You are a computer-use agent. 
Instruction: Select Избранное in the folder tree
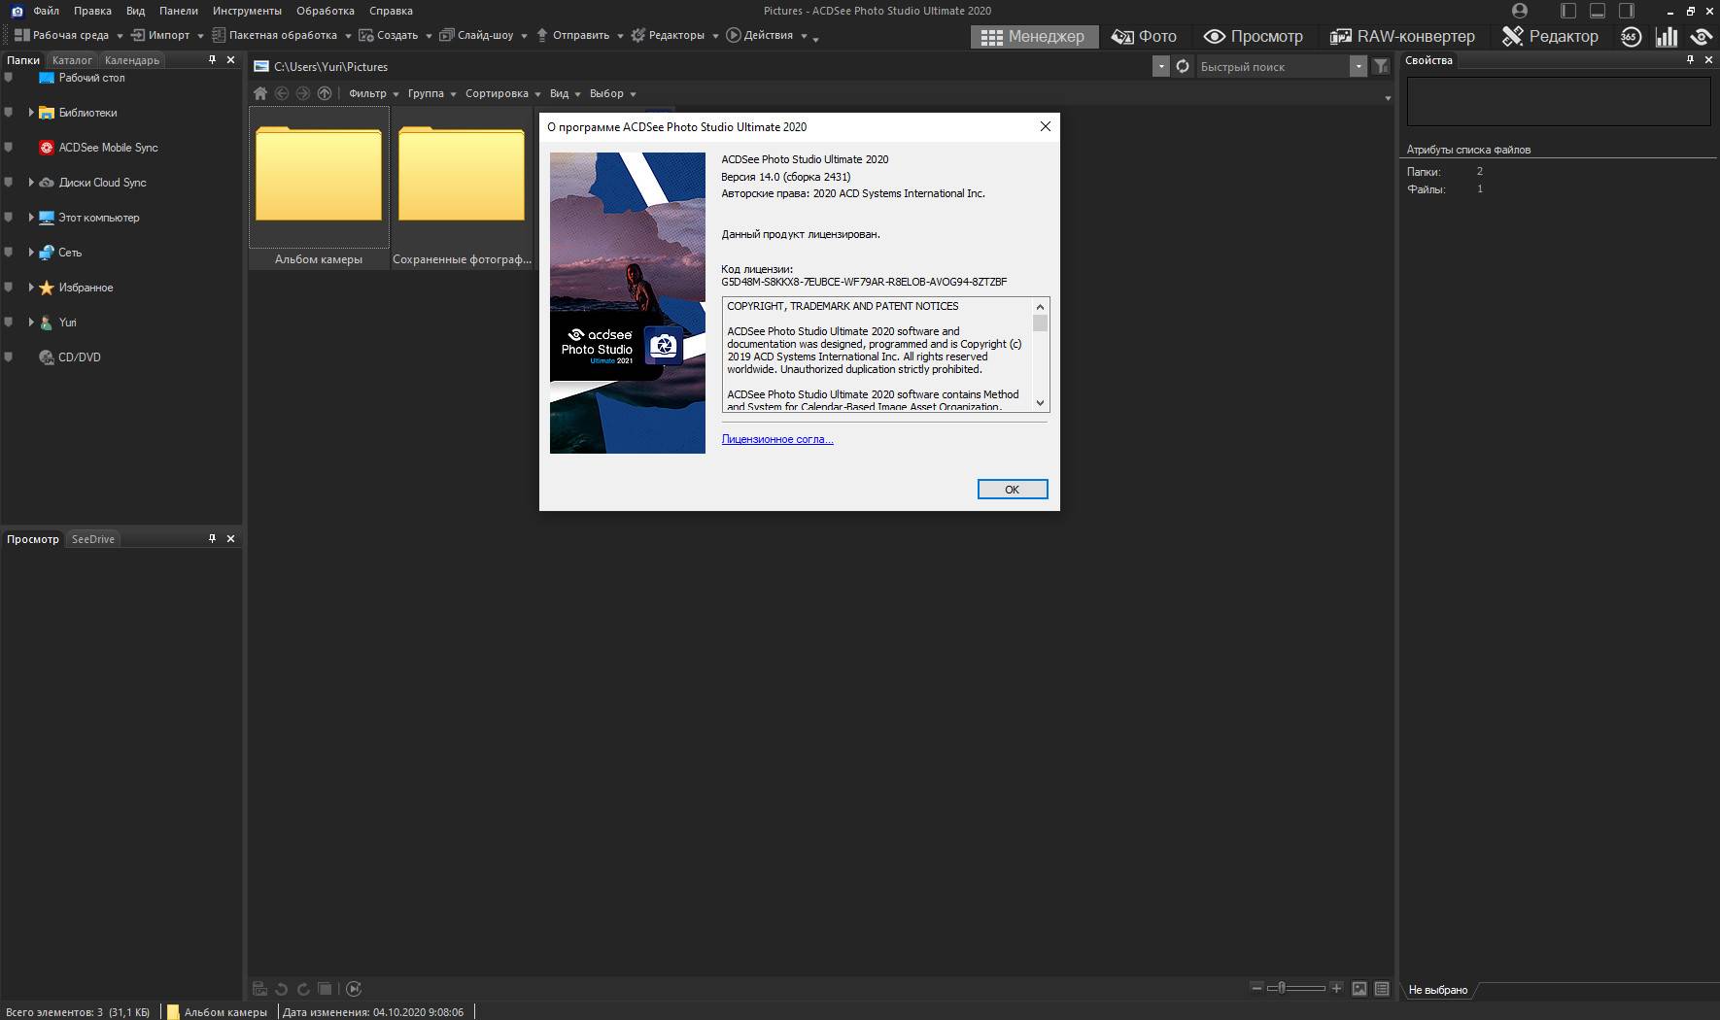pyautogui.click(x=86, y=288)
